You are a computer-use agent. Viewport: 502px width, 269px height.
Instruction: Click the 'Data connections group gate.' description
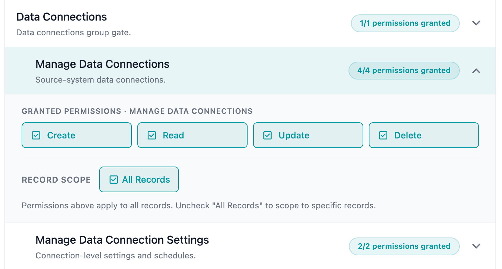coord(74,33)
